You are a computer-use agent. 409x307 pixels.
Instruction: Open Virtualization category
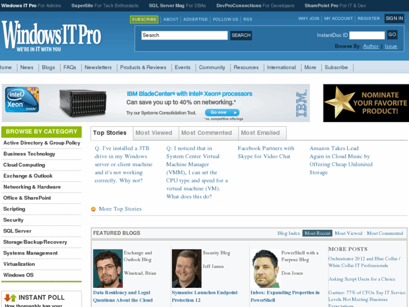(19, 264)
